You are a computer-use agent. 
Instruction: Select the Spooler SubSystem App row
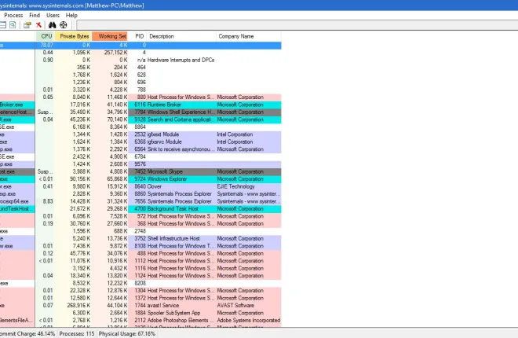click(x=140, y=313)
